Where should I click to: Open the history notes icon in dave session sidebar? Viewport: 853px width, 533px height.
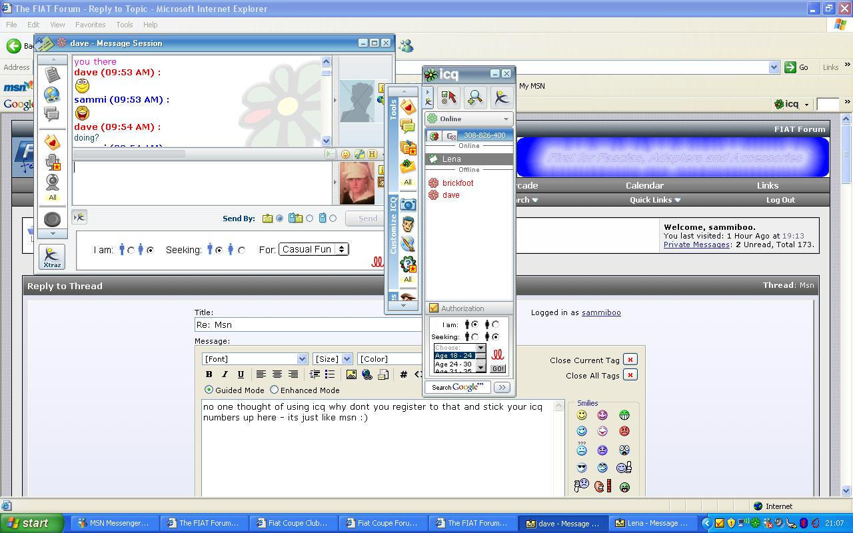click(x=52, y=75)
